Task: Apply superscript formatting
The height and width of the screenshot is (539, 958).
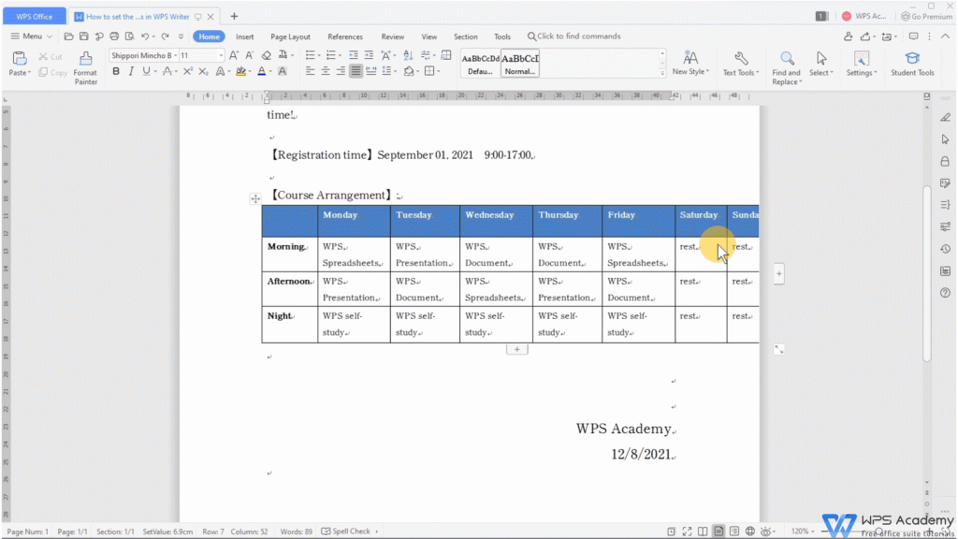Action: click(x=187, y=71)
